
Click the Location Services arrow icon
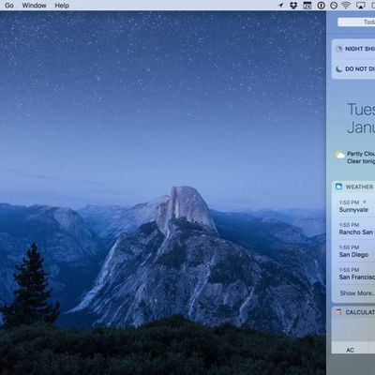[280, 6]
